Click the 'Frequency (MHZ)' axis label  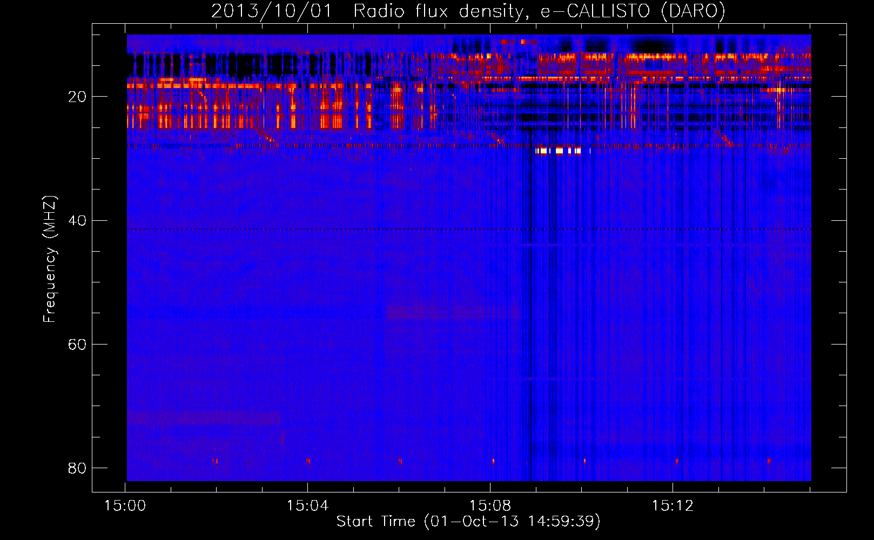point(49,259)
